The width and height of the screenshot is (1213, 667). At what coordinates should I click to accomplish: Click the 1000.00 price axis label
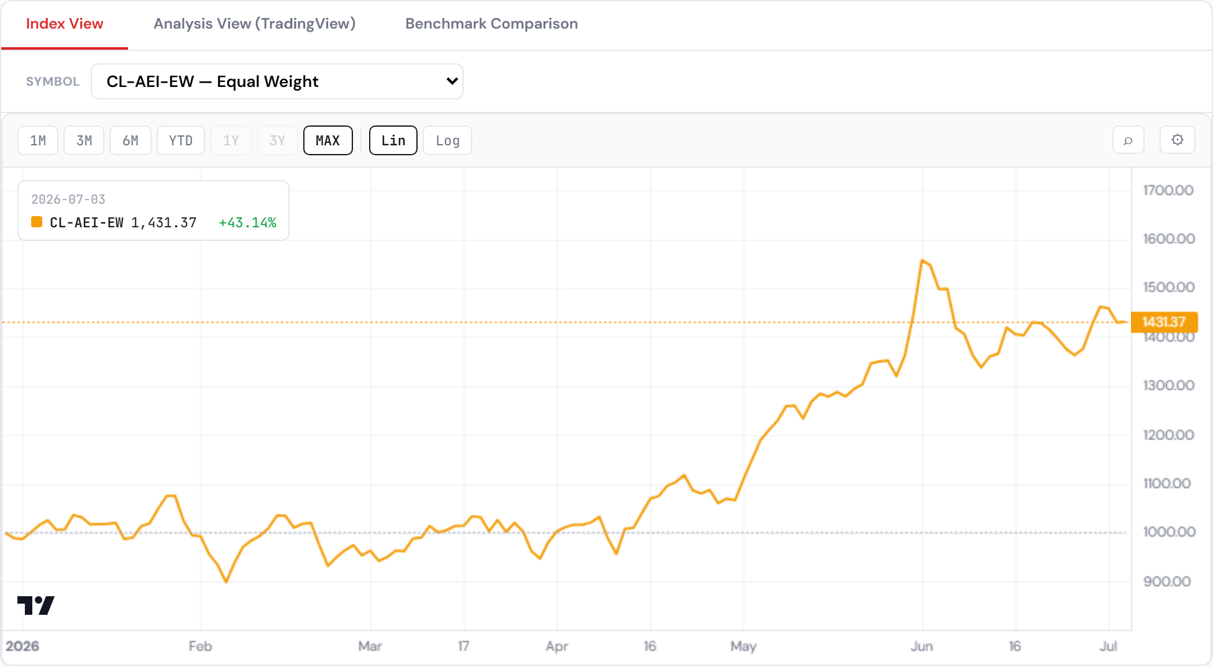tap(1170, 532)
